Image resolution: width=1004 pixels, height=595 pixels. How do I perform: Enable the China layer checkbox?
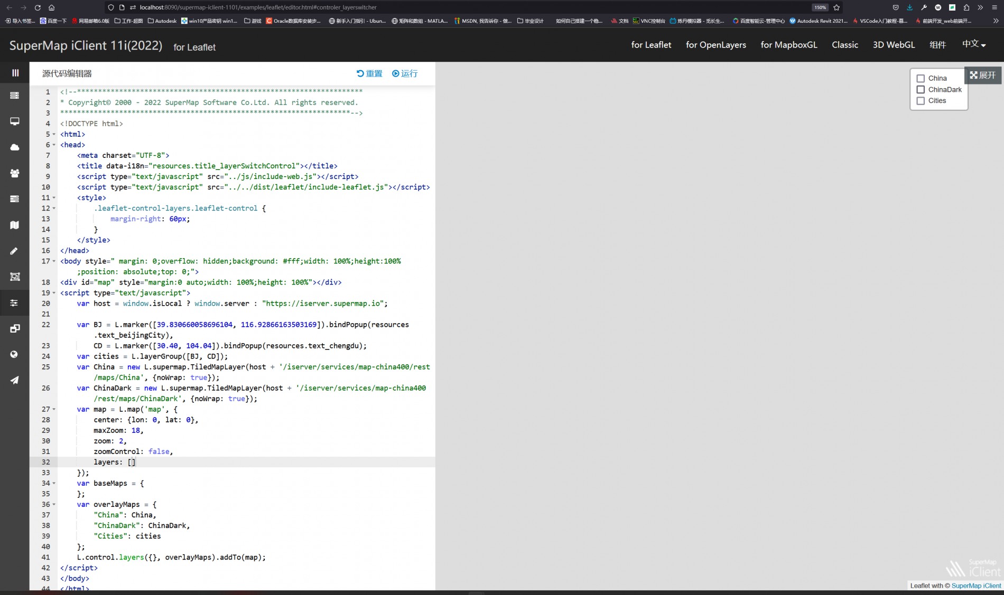point(921,78)
